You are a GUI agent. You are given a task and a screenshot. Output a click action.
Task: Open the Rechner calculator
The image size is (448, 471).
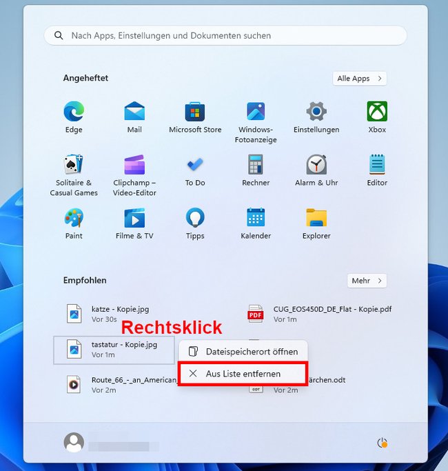coord(256,164)
